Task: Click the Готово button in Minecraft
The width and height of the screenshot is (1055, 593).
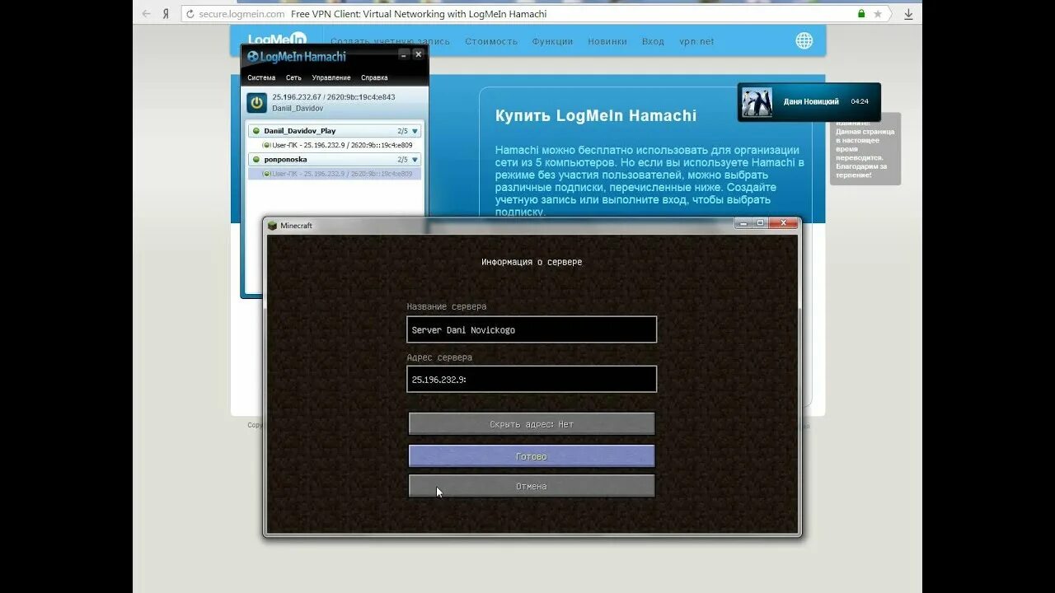Action: pyautogui.click(x=532, y=455)
